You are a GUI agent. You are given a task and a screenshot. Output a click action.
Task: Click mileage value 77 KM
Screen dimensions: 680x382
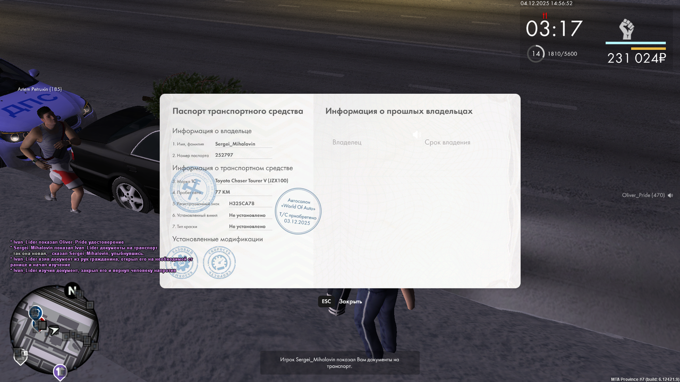pos(223,192)
